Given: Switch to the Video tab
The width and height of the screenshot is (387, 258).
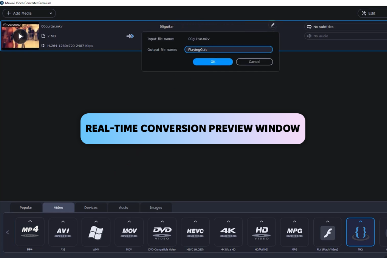Looking at the screenshot, I should click(x=59, y=207).
